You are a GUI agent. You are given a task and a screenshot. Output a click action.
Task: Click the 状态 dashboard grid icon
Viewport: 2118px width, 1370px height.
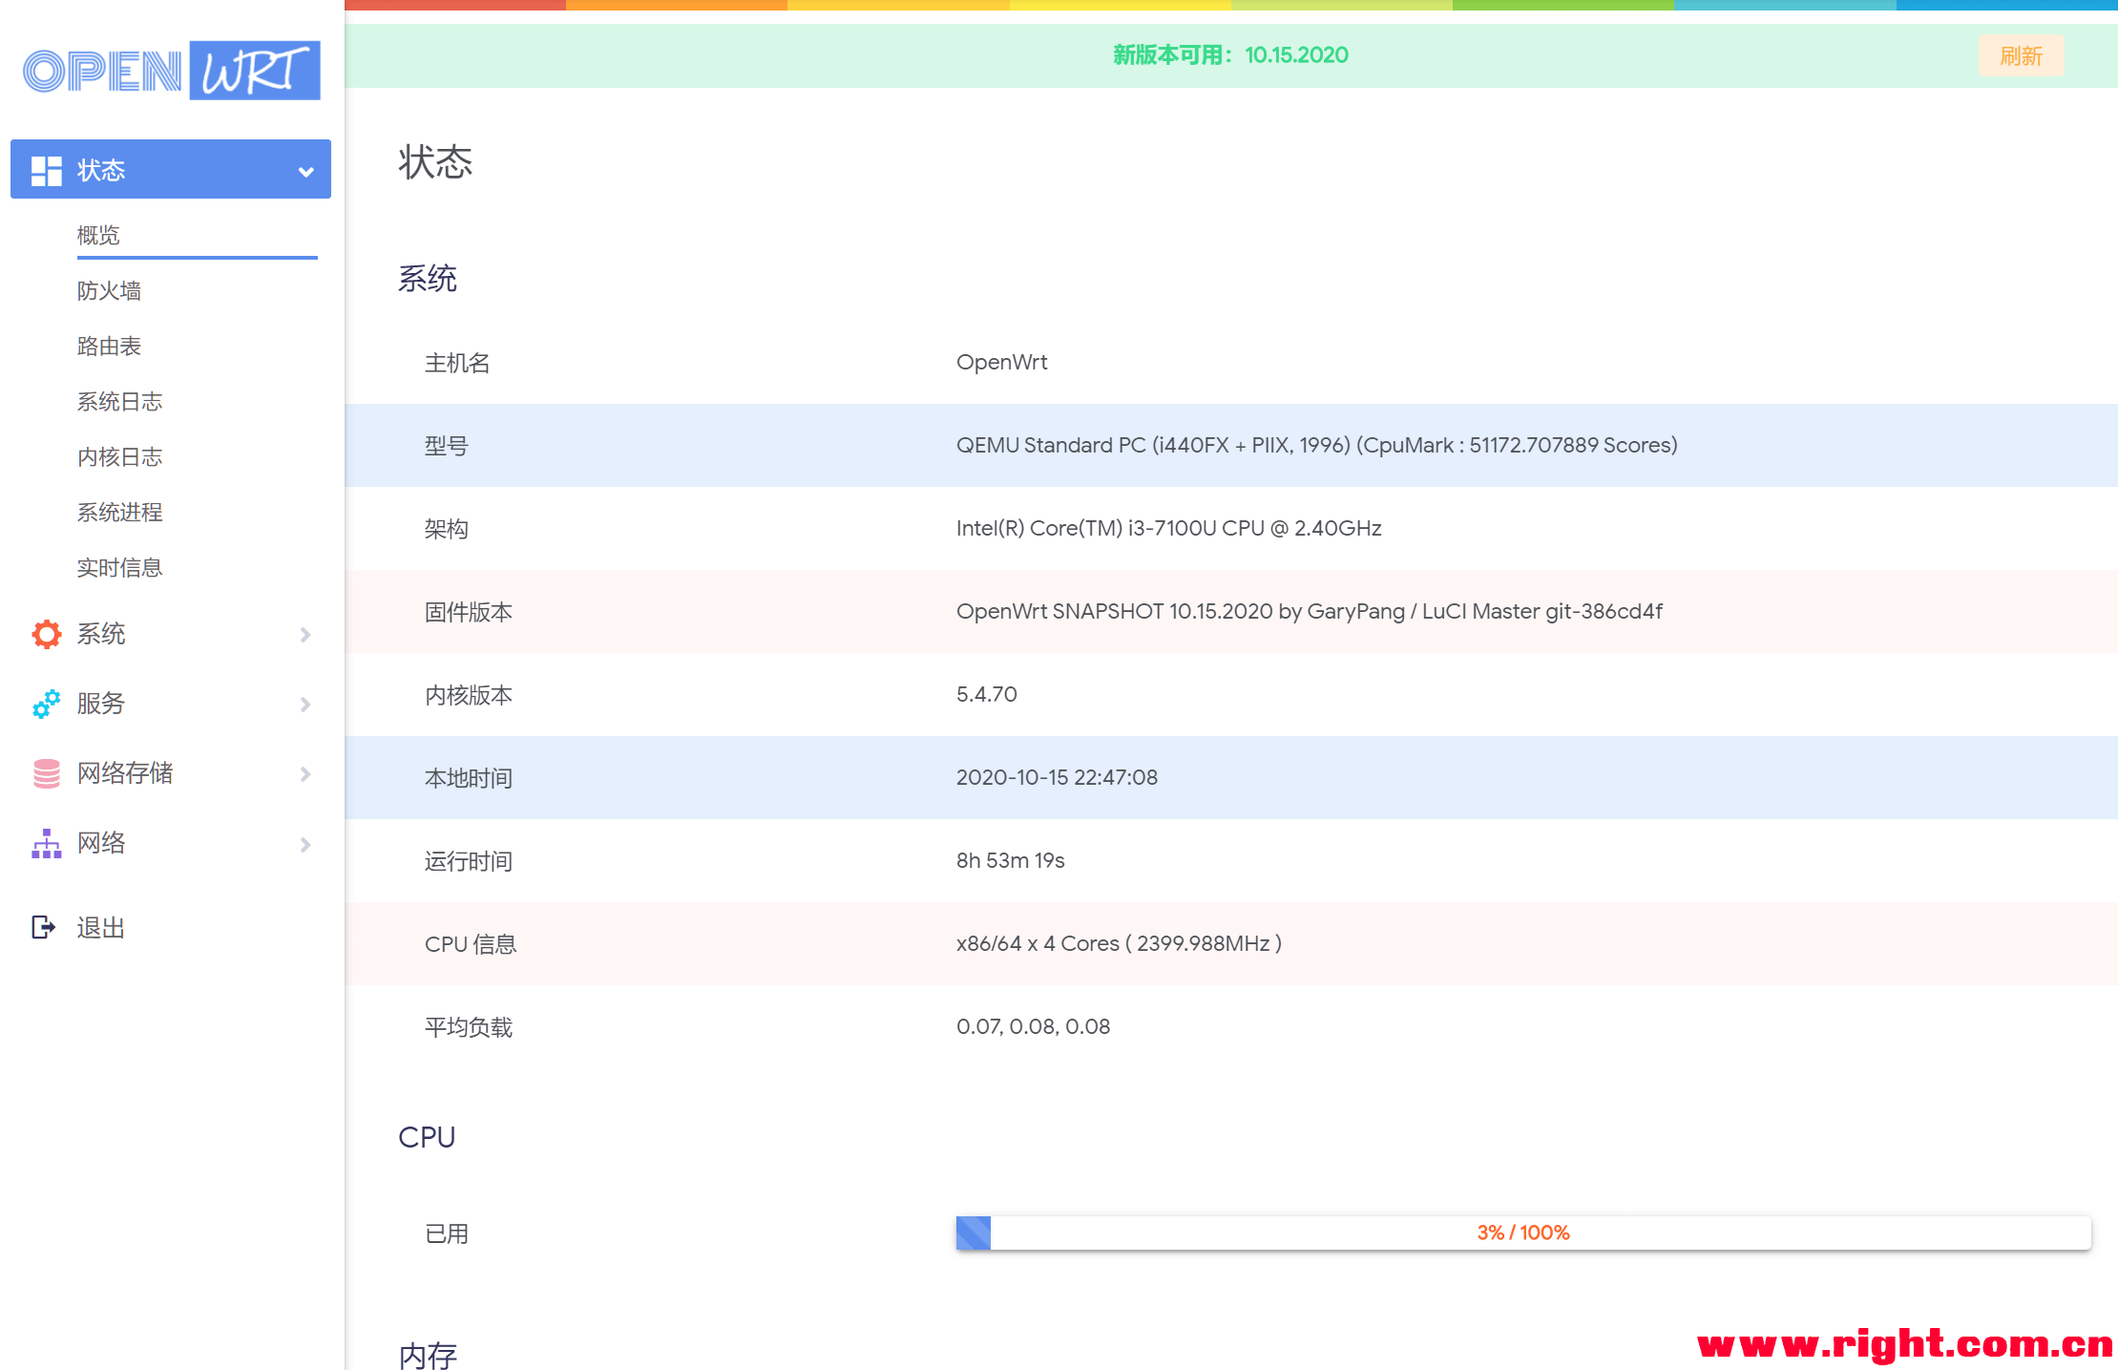(x=46, y=171)
